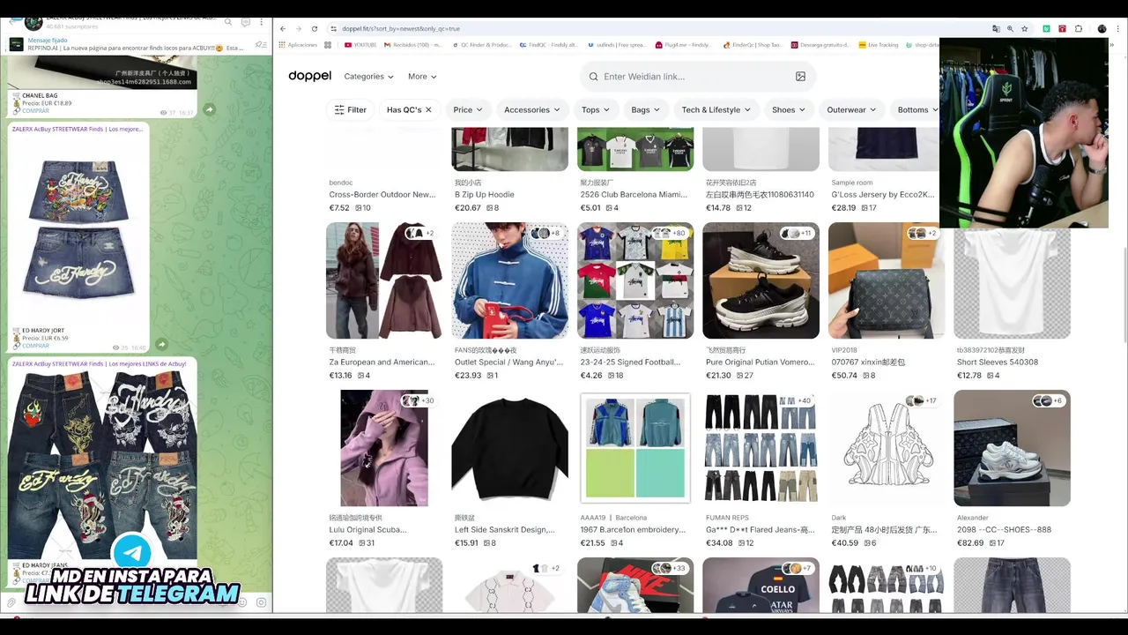Screen dimensions: 1128x635
Task: Click the +6 badge on Alexander shoes
Action: [1049, 400]
